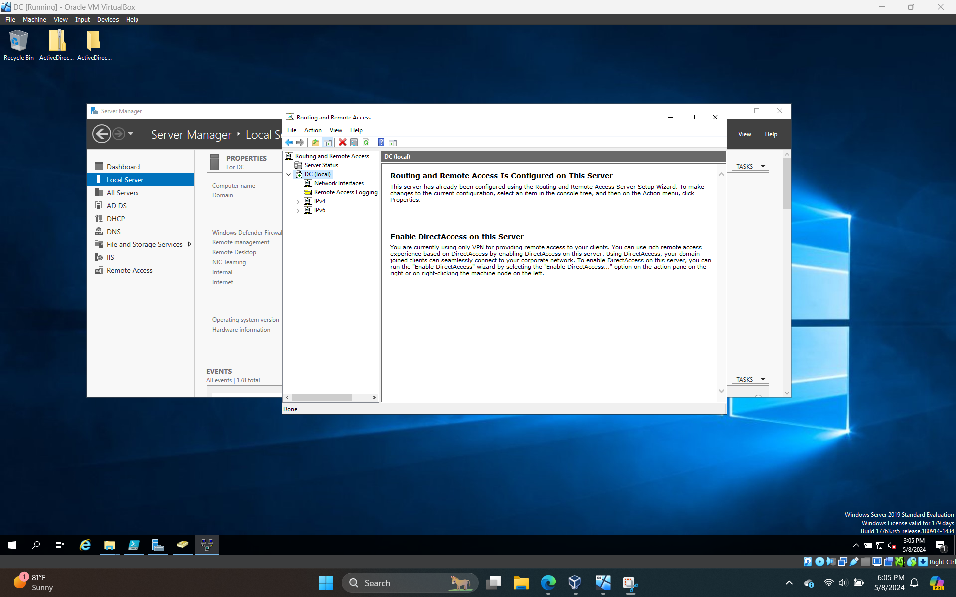Click the Help question-mark toolbar icon
Viewport: 956px width, 597px height.
coord(381,142)
